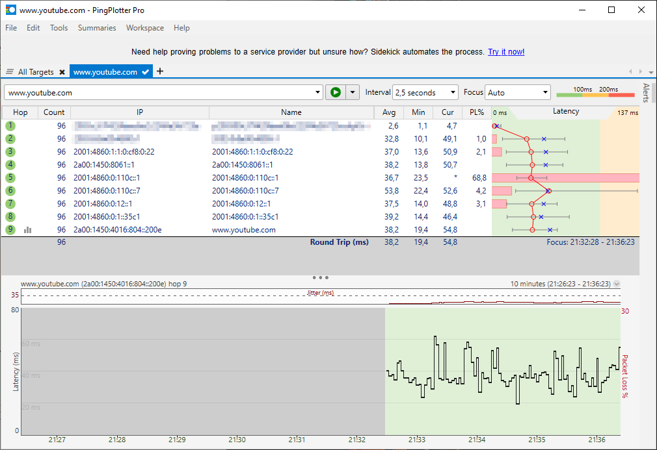Select IP 2001:4860:1:1:0:cf8:0:22 in IP column

114,151
